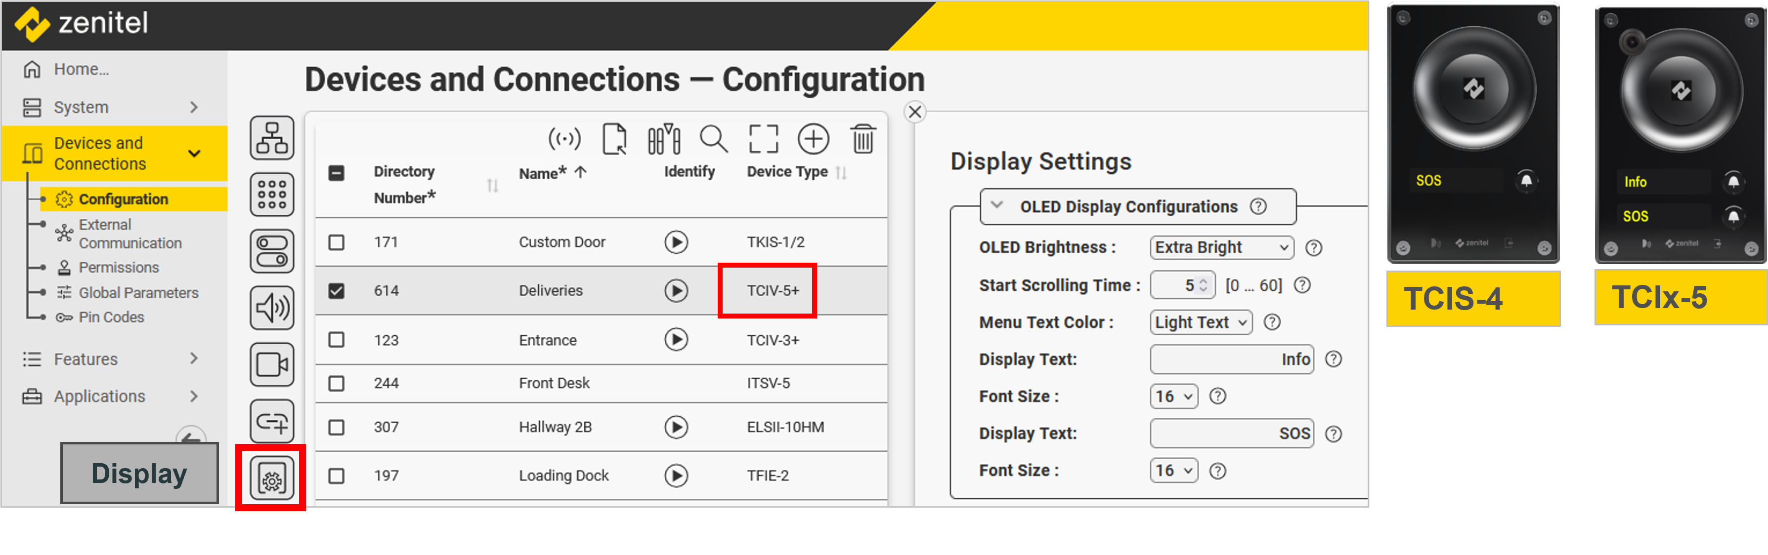The image size is (1768, 555).
Task: Click the TCIx-5 device thumbnail
Action: point(1681,135)
